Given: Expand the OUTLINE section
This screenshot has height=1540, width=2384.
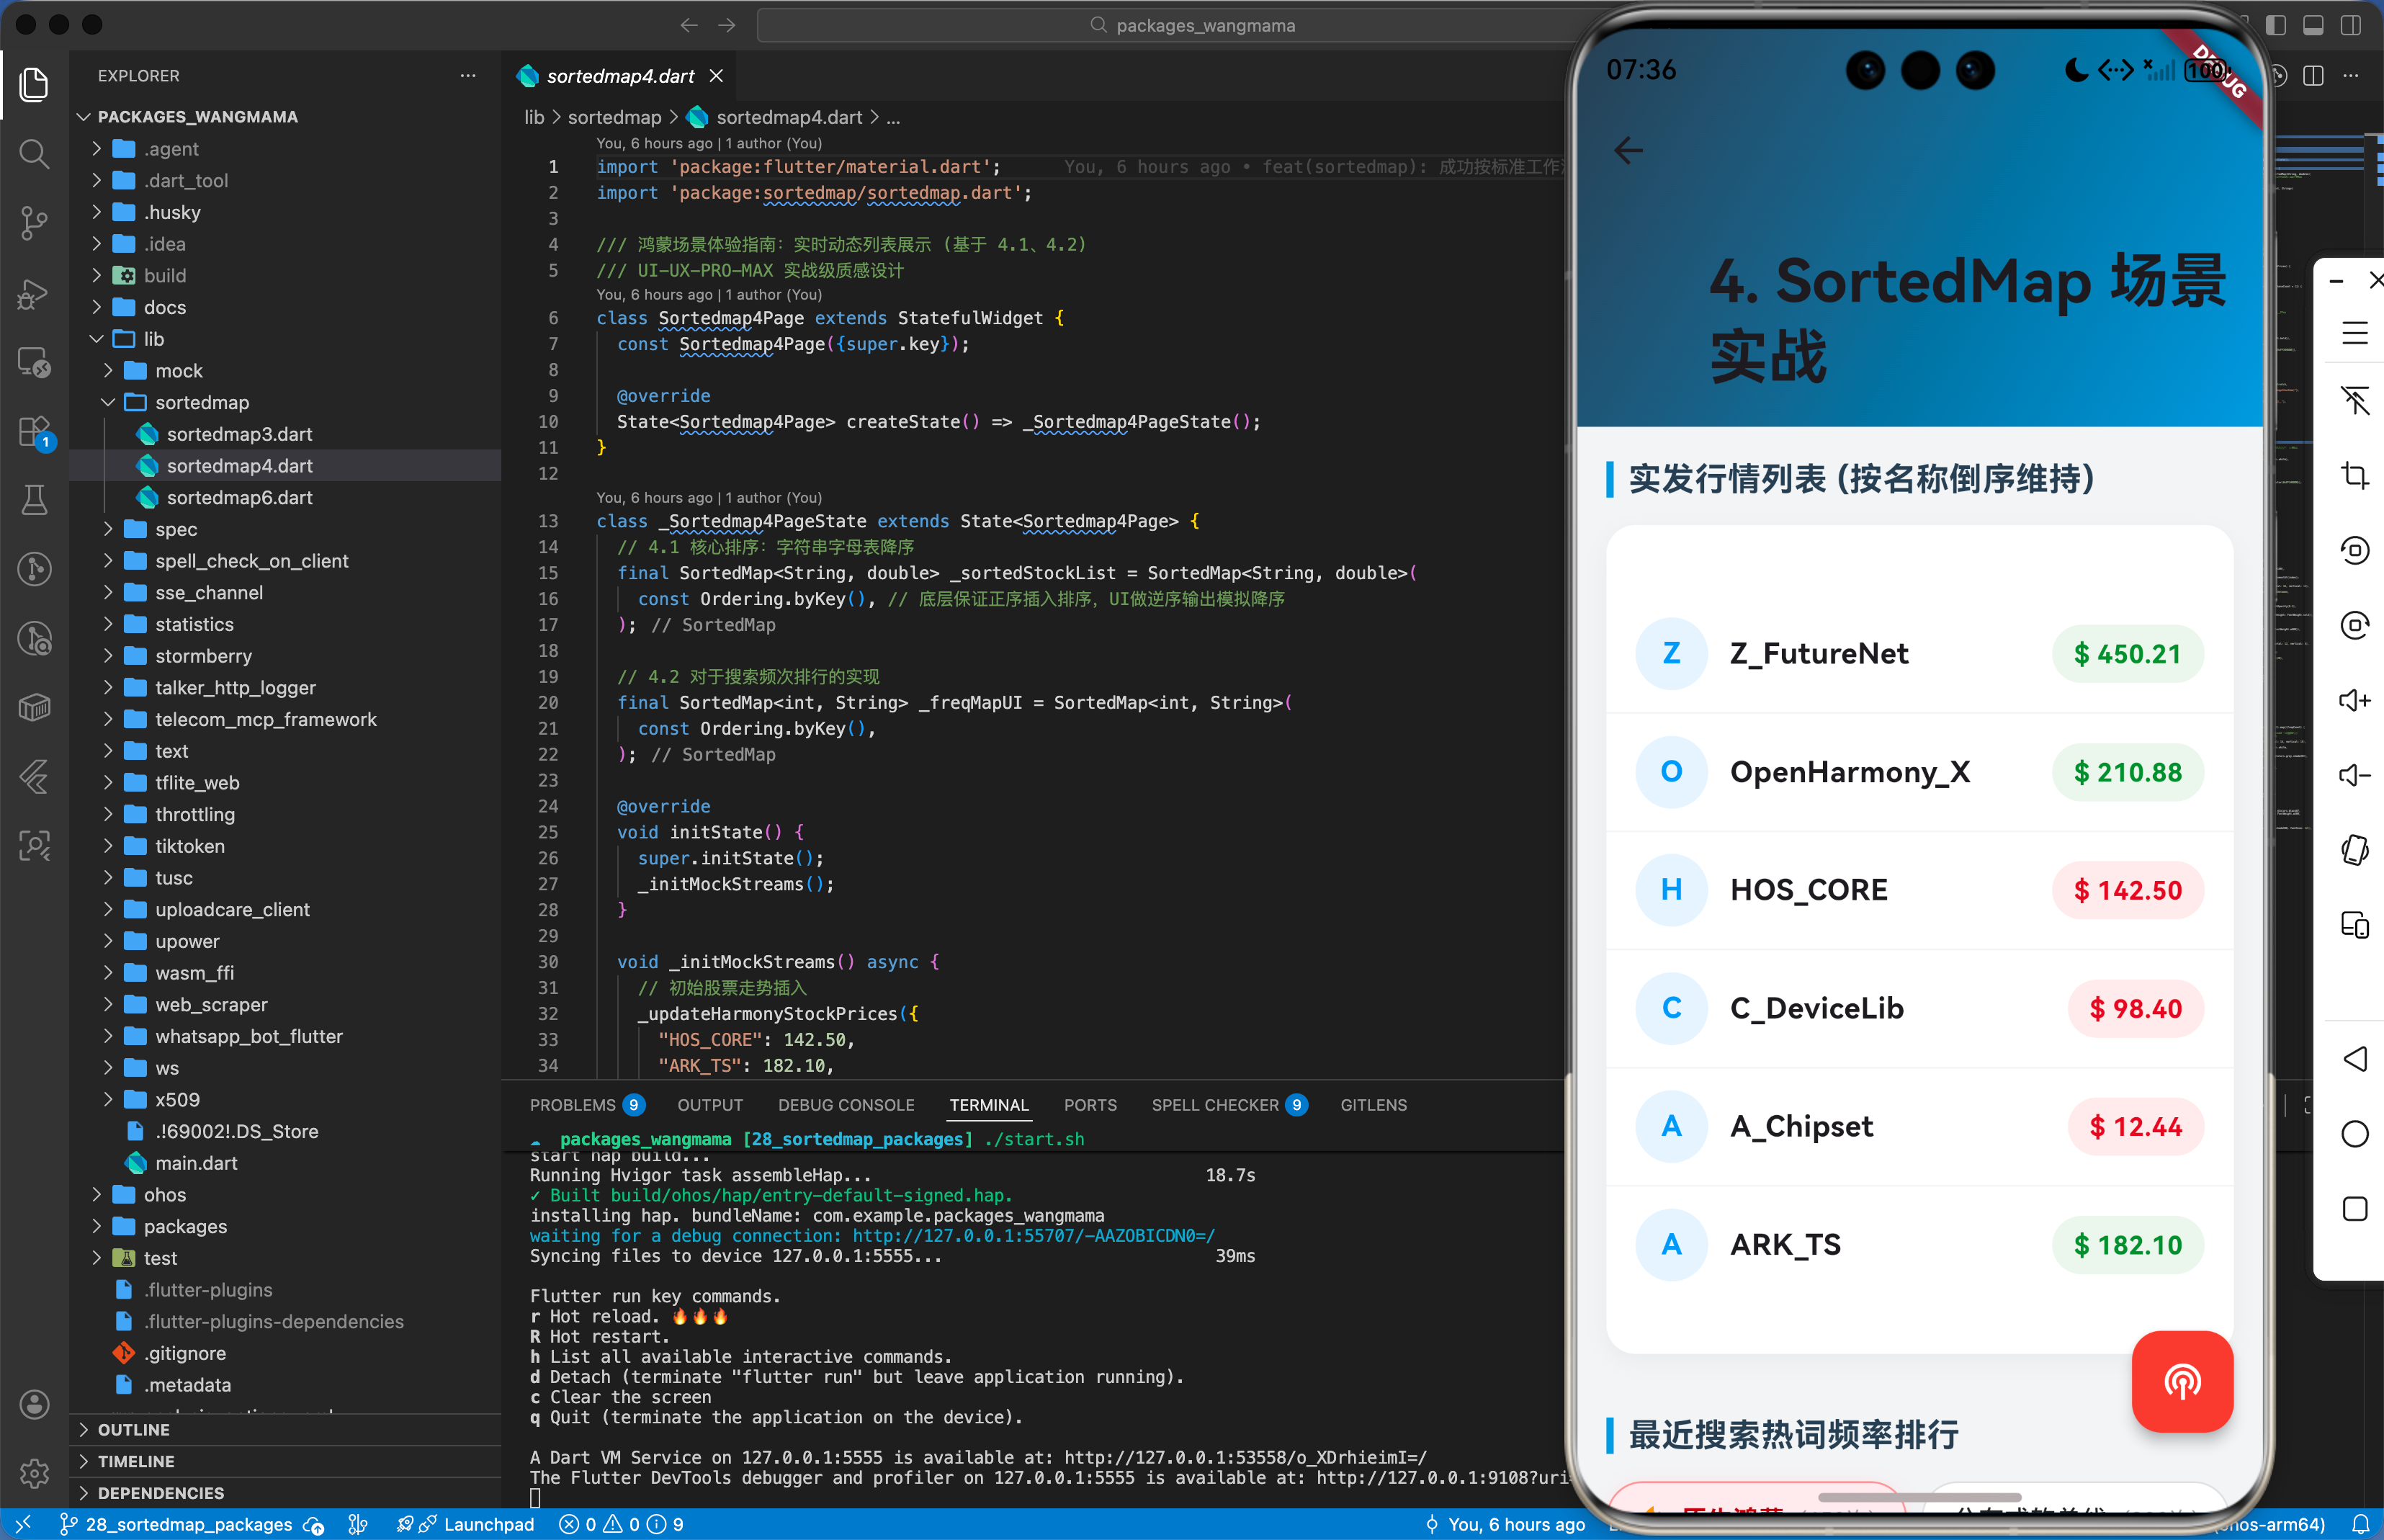Looking at the screenshot, I should click(x=134, y=1430).
